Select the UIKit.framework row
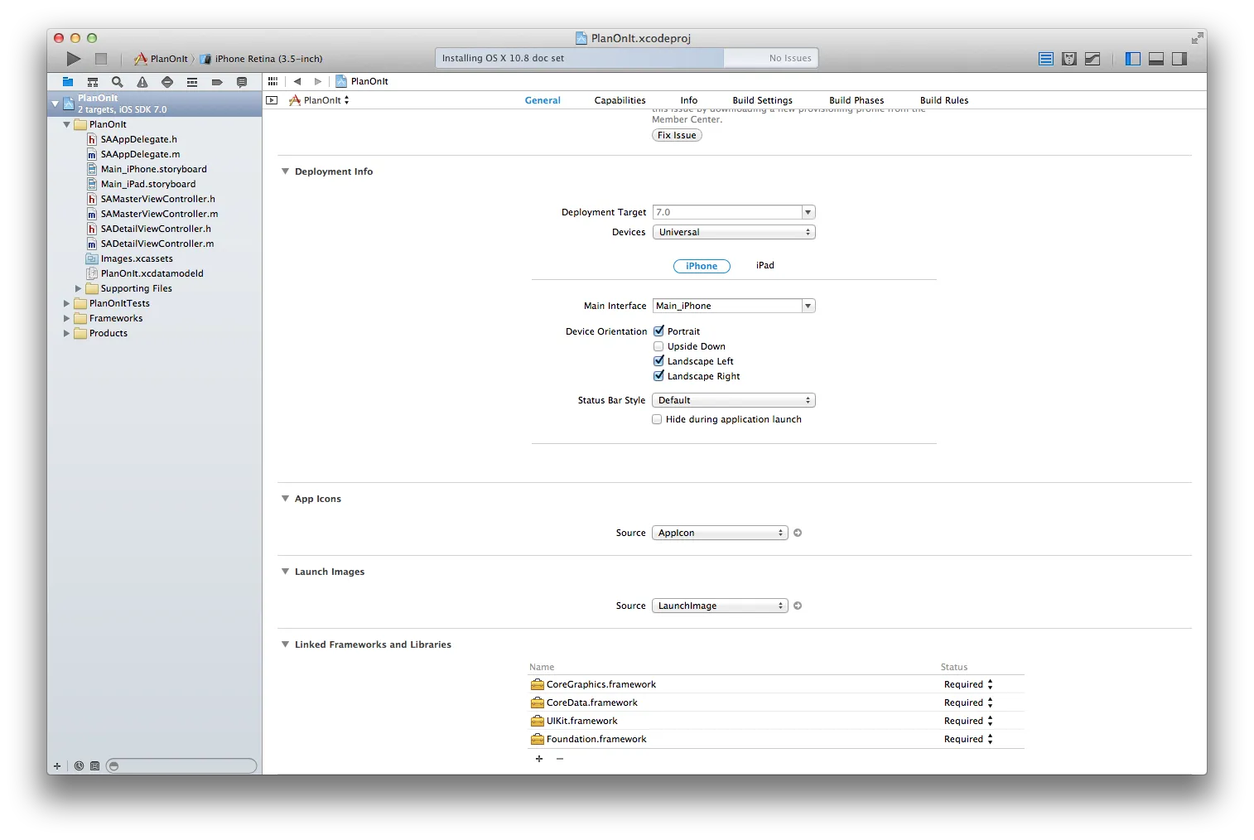 [x=776, y=721]
